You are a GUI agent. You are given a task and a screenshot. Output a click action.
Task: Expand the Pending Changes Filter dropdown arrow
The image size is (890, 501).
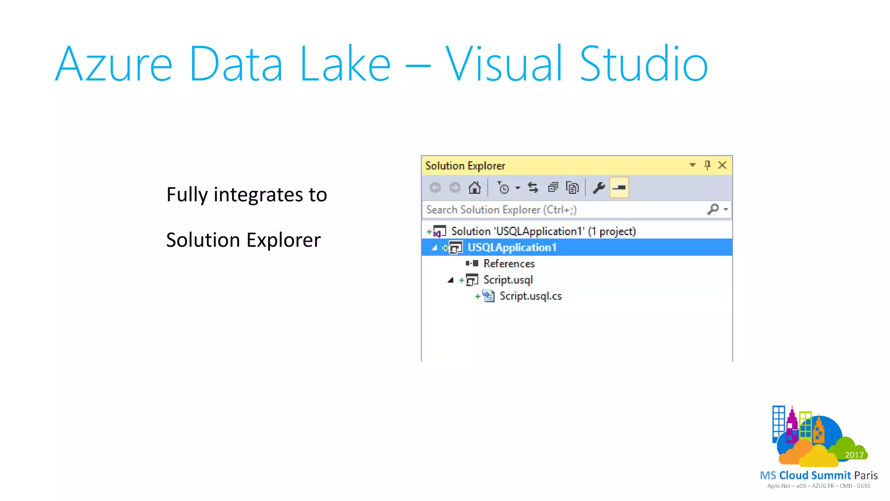(518, 188)
